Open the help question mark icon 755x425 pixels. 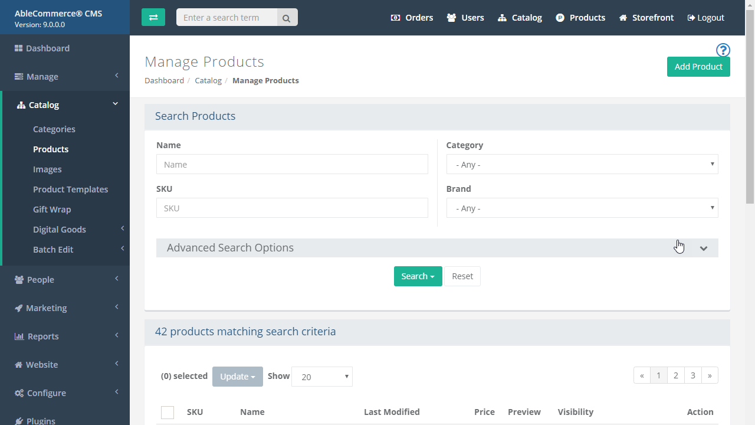(723, 50)
